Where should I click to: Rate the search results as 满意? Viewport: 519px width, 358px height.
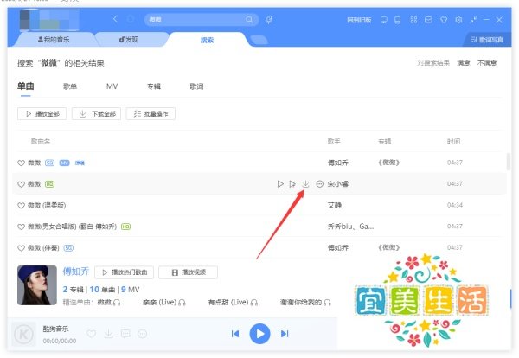pos(464,63)
